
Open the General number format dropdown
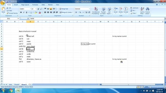89,9
